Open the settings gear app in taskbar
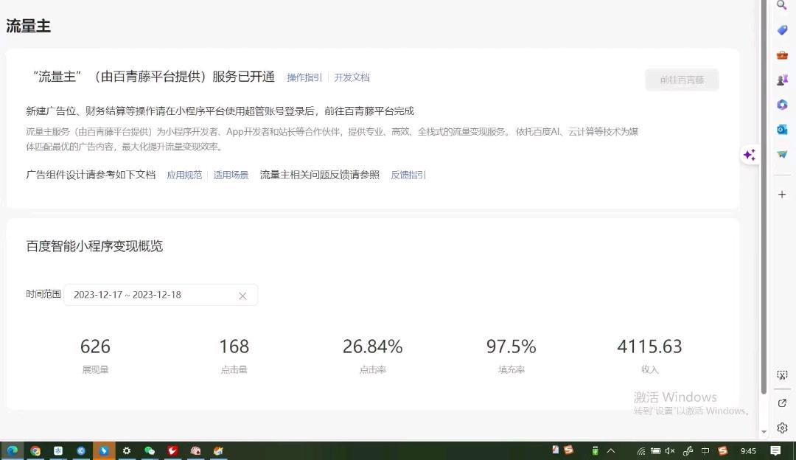Viewport: 796px width, 460px height. tap(127, 450)
